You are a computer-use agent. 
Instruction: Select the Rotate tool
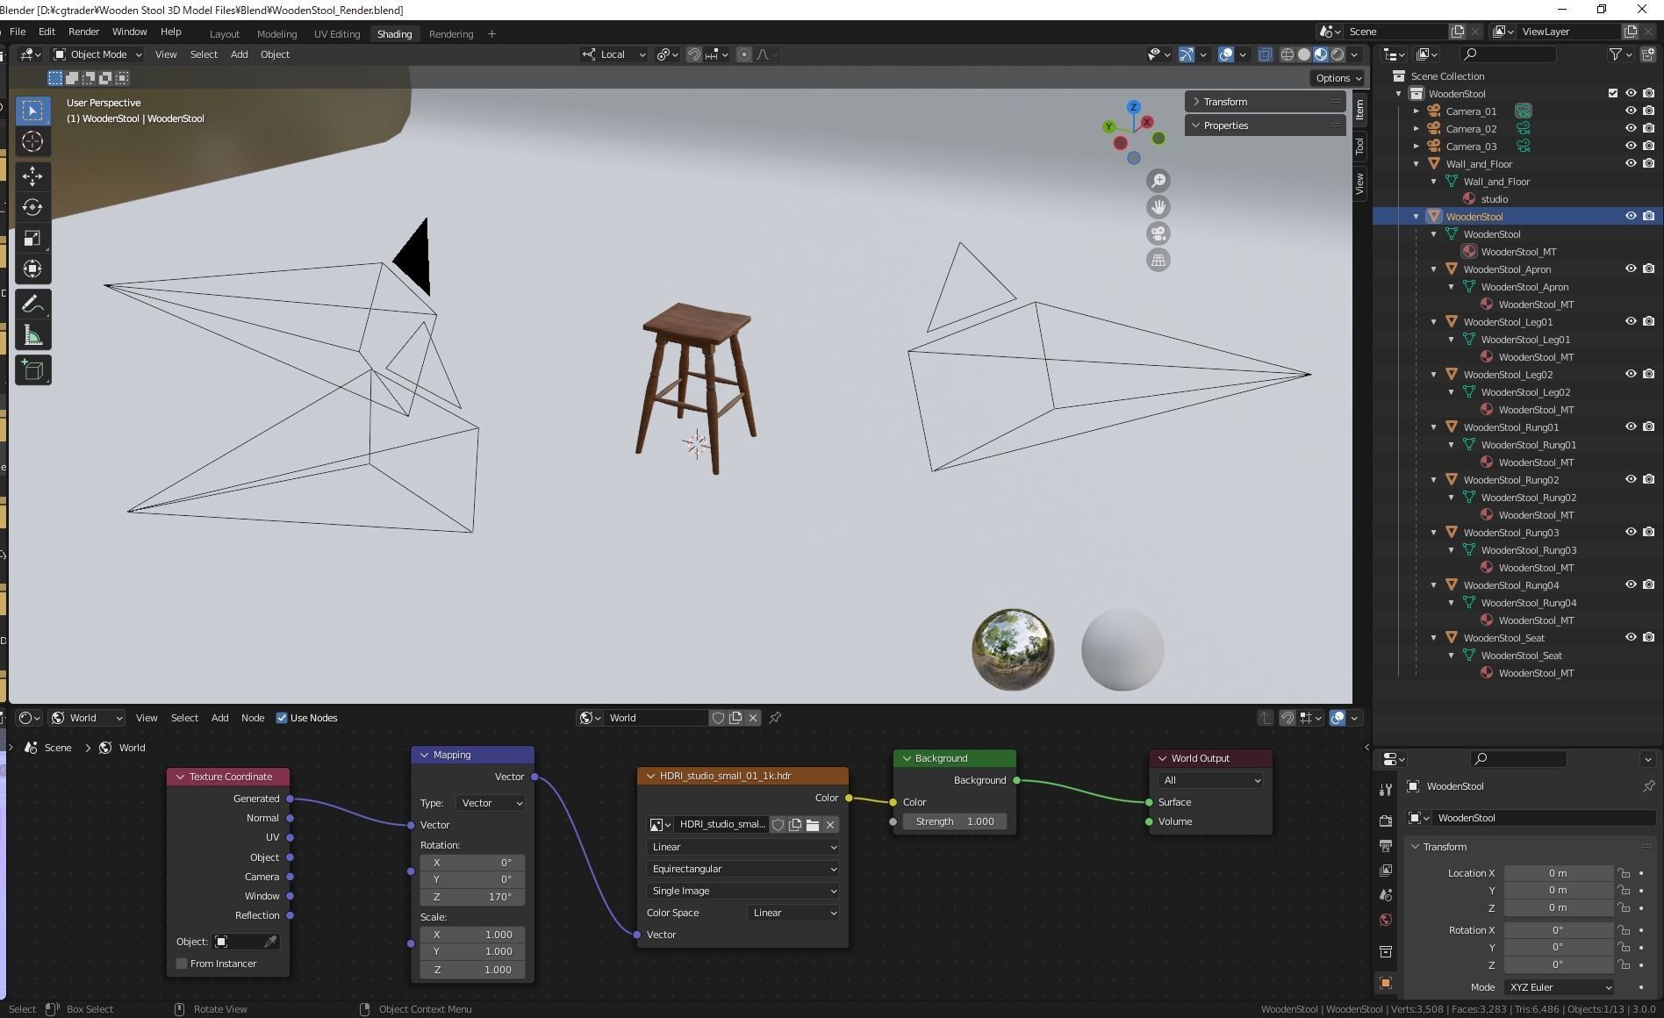32,207
